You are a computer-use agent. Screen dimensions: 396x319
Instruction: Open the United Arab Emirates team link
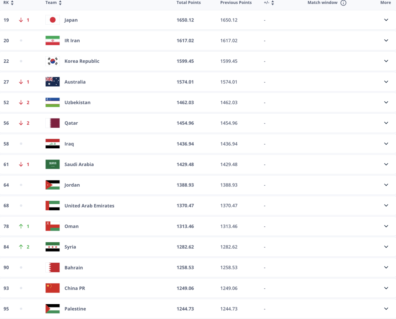point(89,206)
